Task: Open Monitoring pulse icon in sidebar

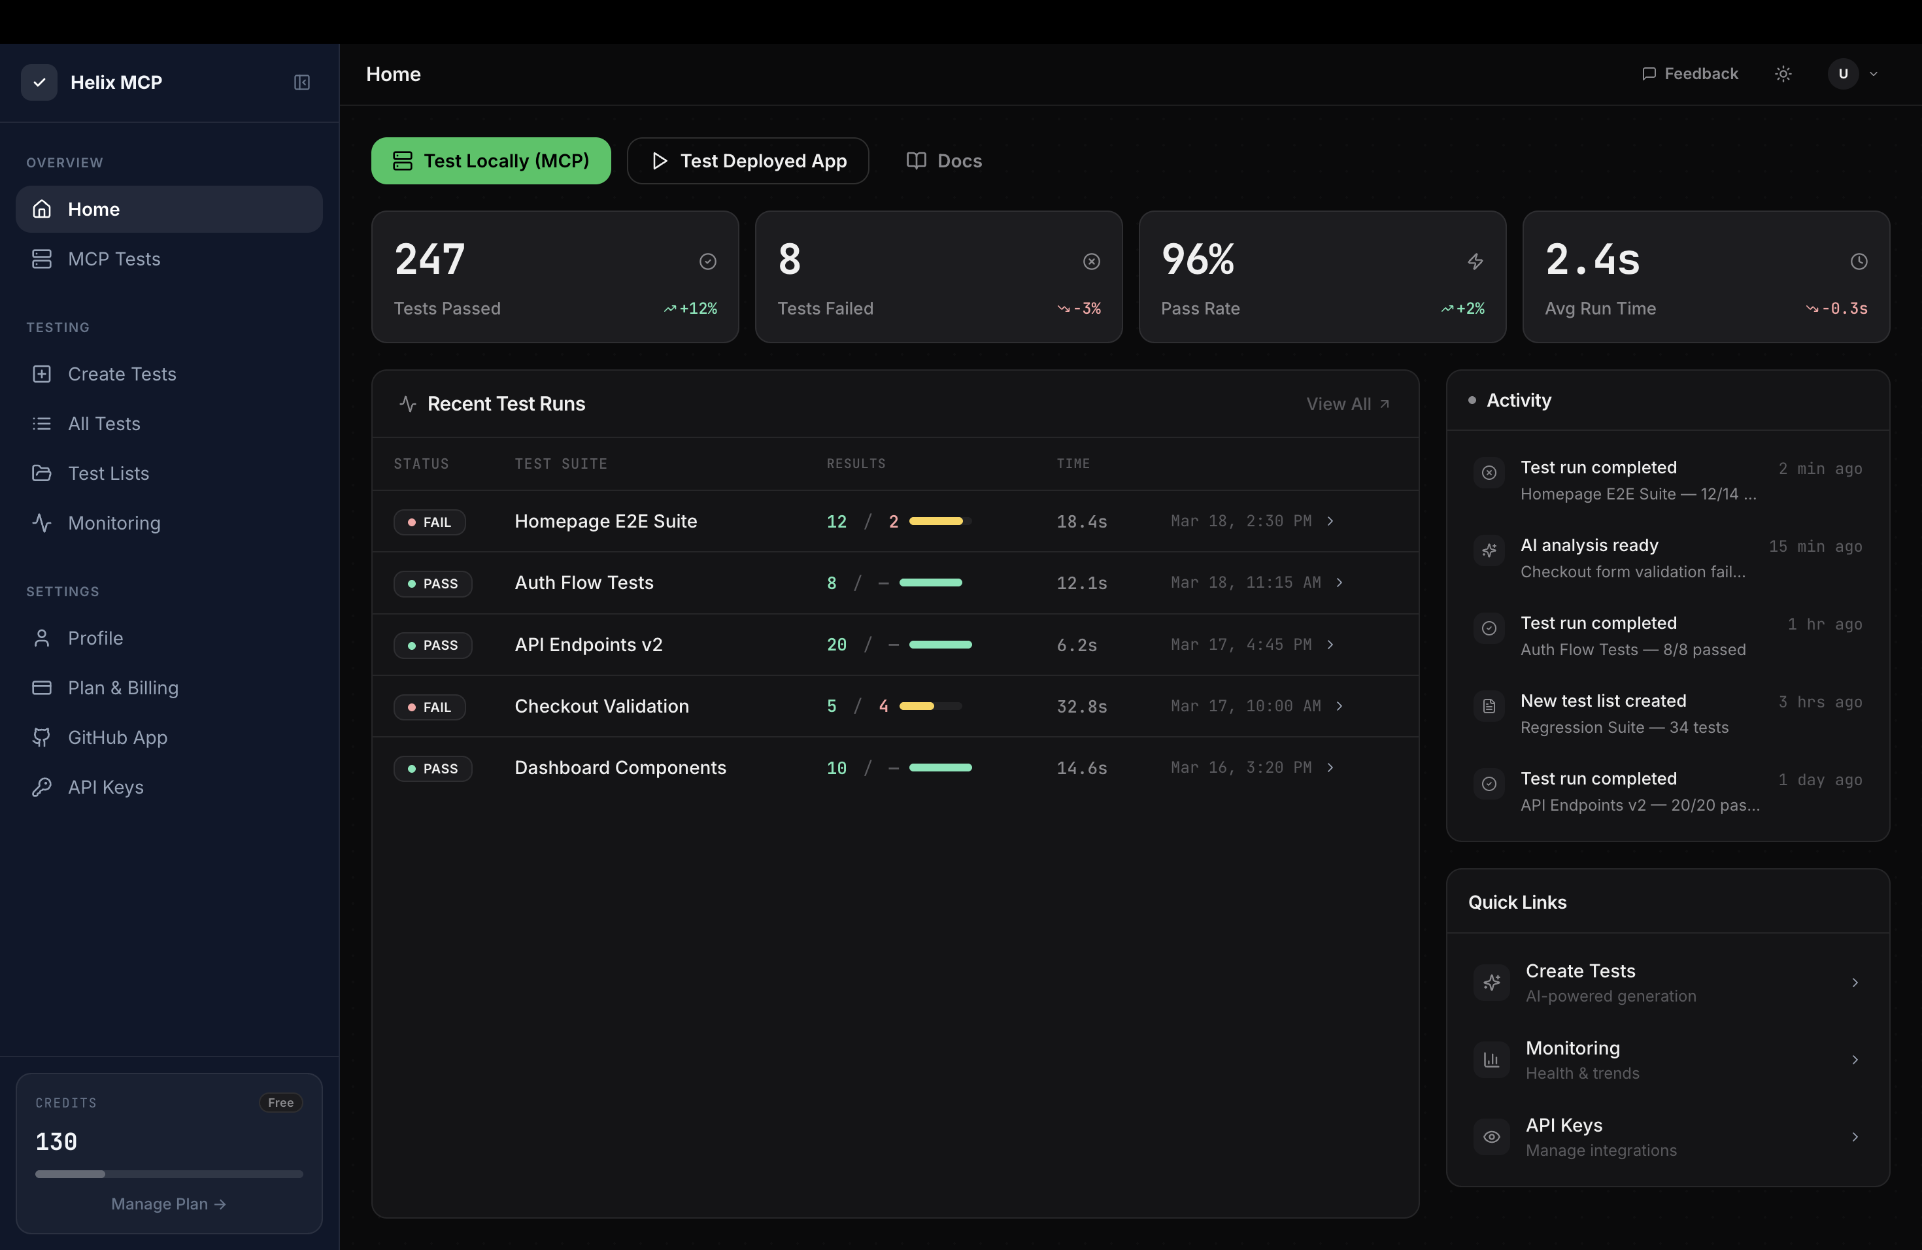Action: click(x=41, y=523)
